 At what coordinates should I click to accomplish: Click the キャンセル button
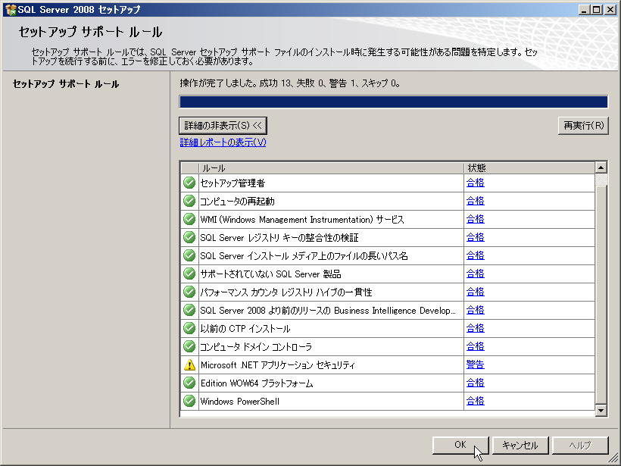coord(520,445)
